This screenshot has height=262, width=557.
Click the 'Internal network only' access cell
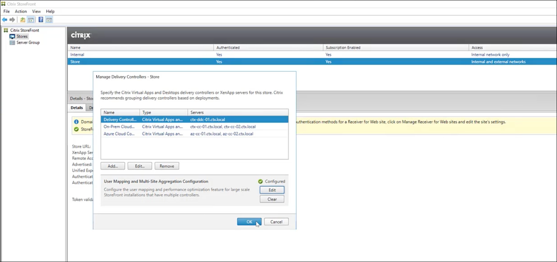490,55
